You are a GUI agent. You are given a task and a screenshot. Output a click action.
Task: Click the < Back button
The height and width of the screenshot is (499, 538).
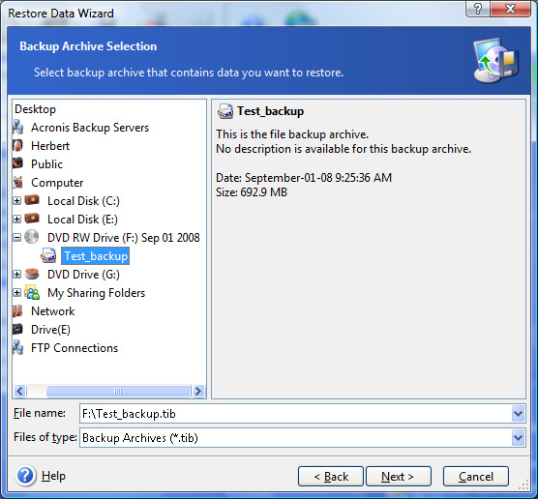click(x=331, y=476)
